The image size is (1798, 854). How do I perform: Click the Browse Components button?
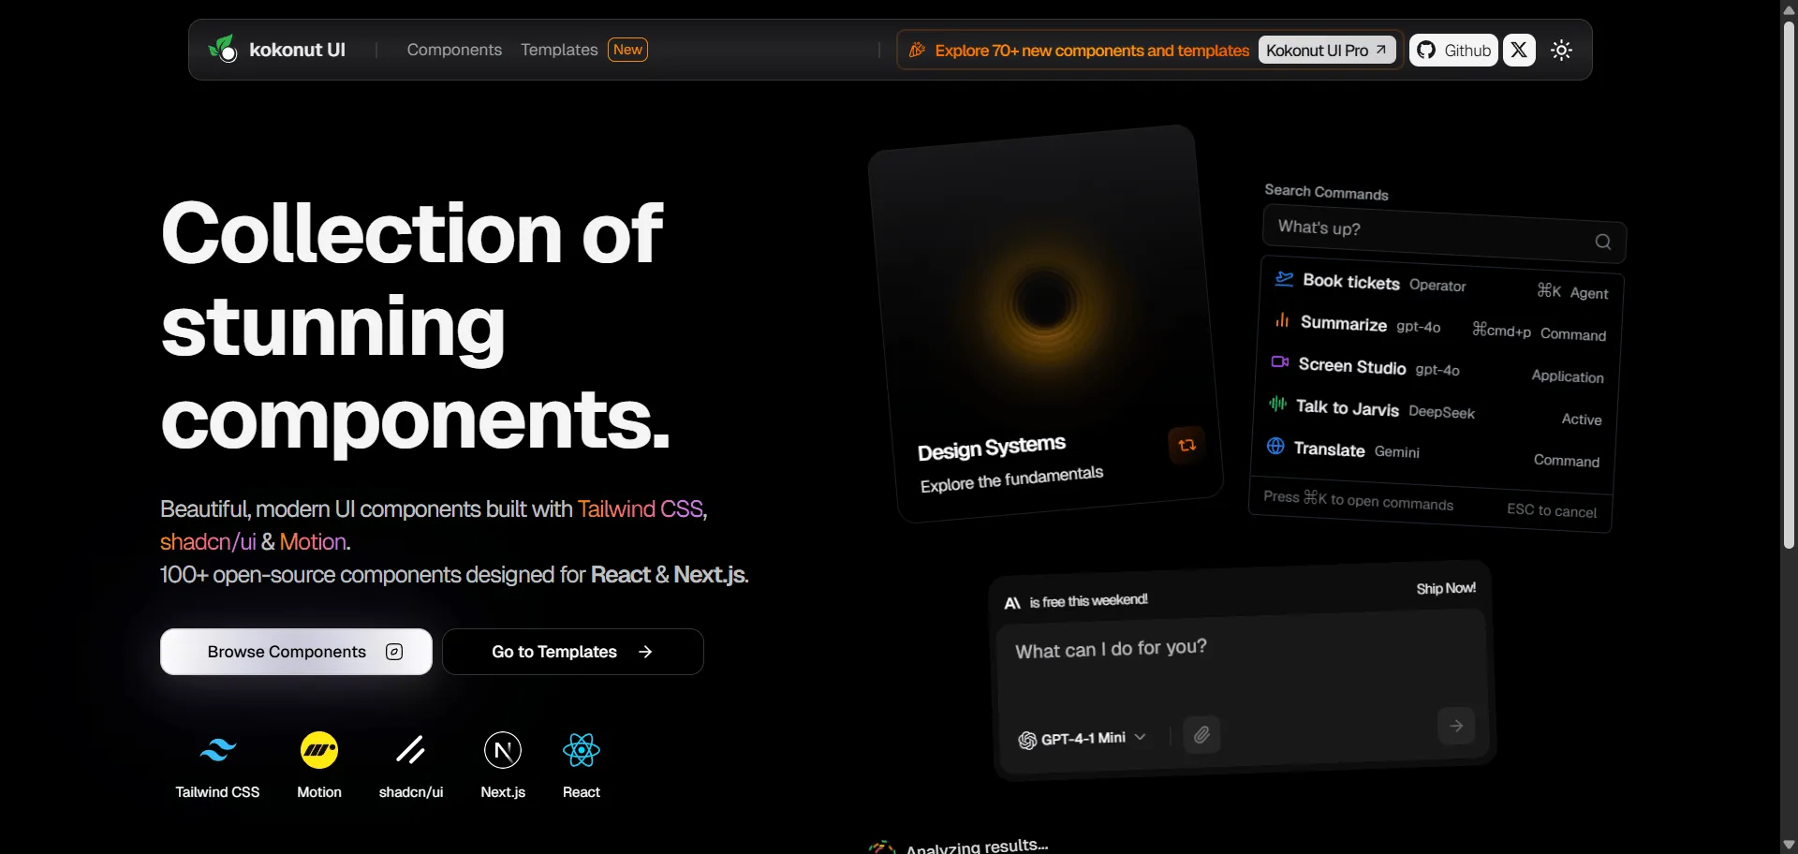click(x=296, y=651)
